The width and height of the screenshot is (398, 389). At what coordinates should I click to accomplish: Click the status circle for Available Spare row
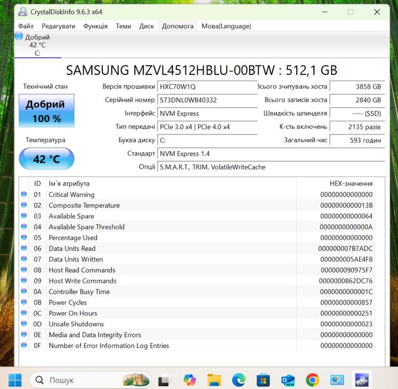pyautogui.click(x=24, y=216)
